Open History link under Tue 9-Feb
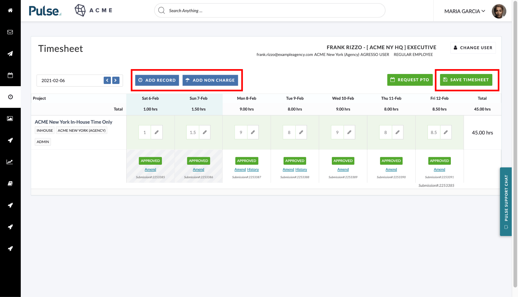The image size is (518, 297). [x=301, y=169]
